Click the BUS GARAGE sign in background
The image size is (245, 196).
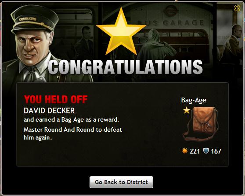point(171,23)
